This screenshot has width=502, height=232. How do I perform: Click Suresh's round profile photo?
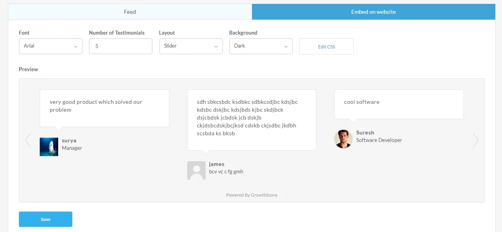coord(343,139)
